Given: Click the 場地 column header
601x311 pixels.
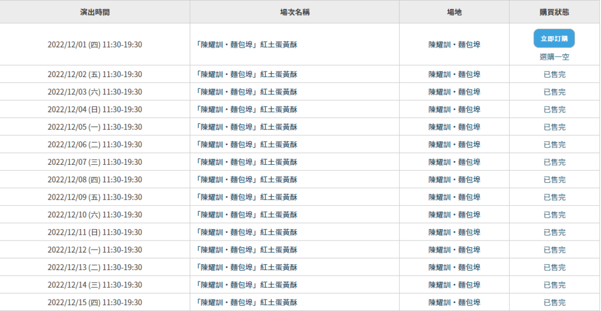Looking at the screenshot, I should pos(454,12).
